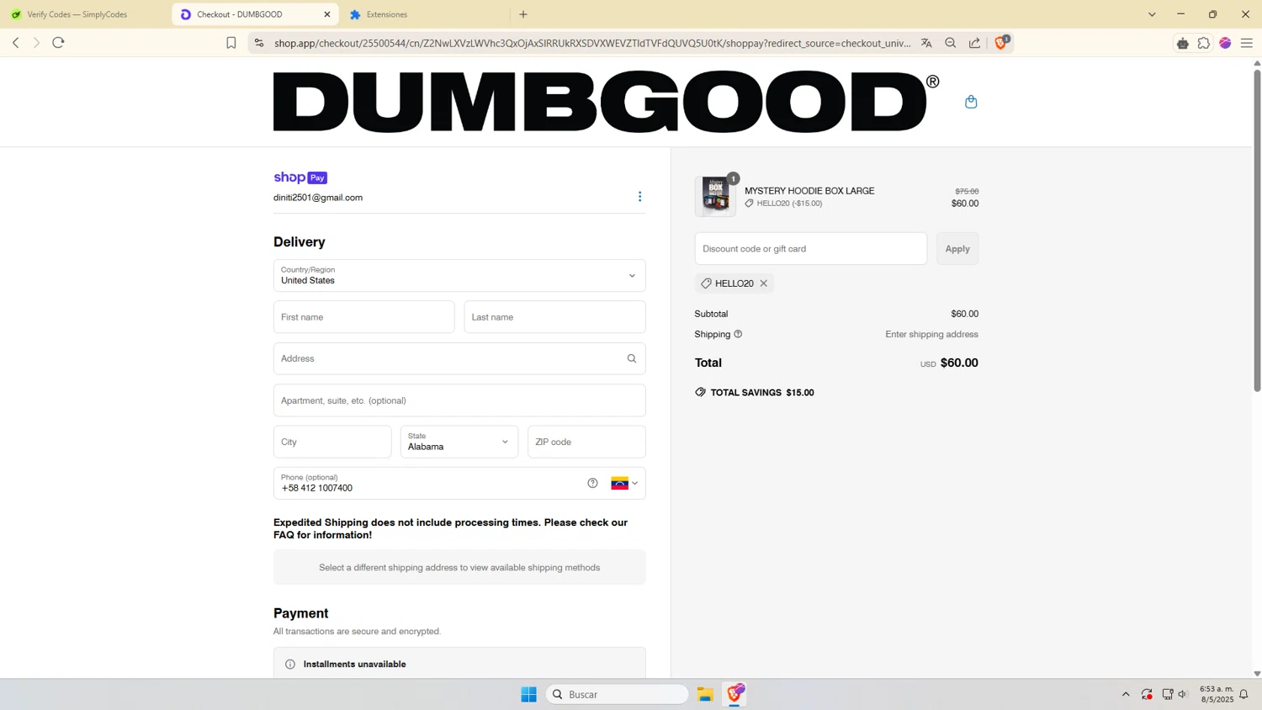Focus the Last name field
The height and width of the screenshot is (710, 1262).
554,317
